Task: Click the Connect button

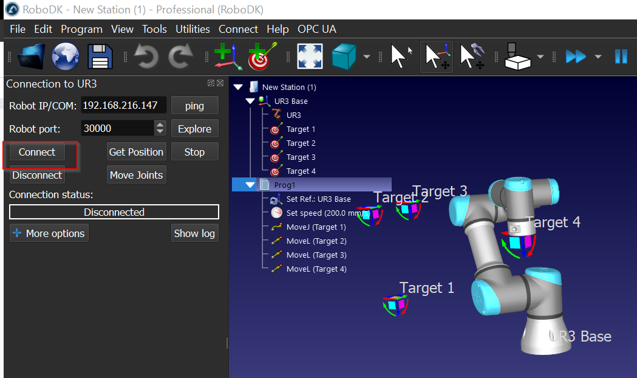Action: (x=37, y=152)
